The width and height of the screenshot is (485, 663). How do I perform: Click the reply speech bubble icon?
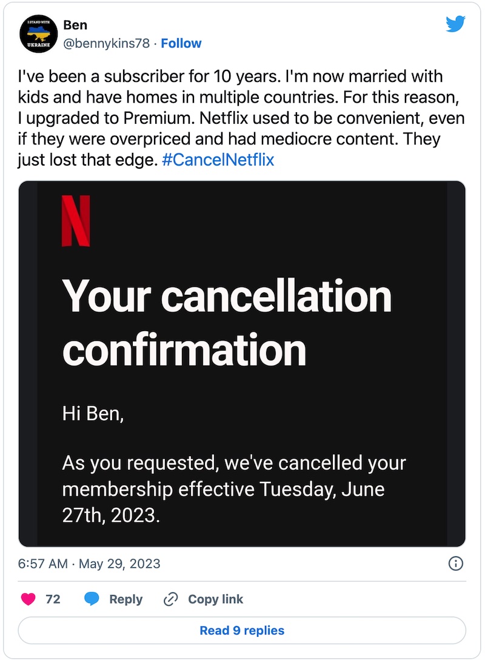tap(92, 599)
